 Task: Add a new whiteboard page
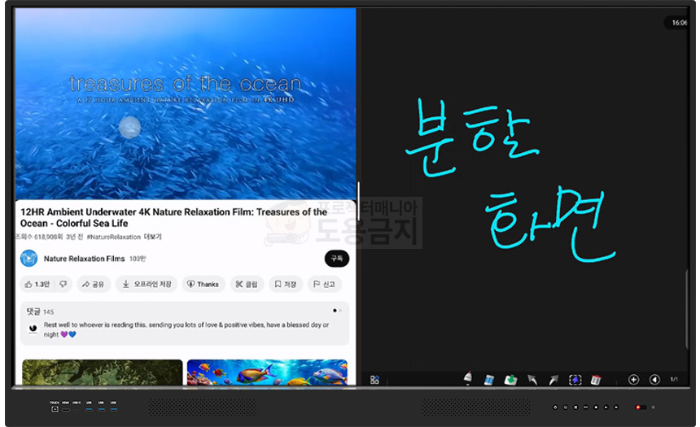pyautogui.click(x=633, y=380)
